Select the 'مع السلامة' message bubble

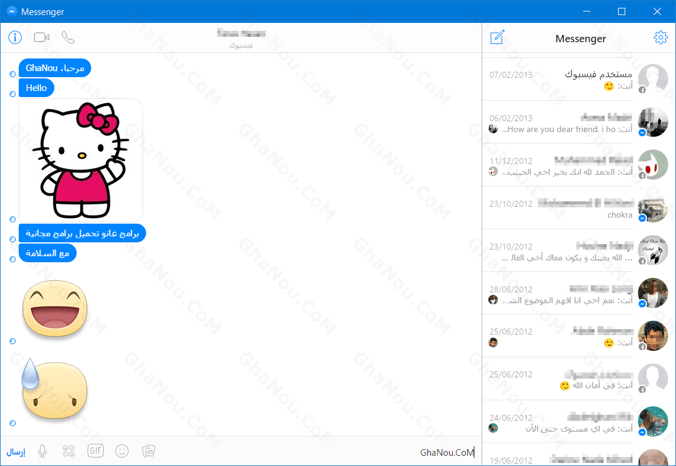pos(48,253)
